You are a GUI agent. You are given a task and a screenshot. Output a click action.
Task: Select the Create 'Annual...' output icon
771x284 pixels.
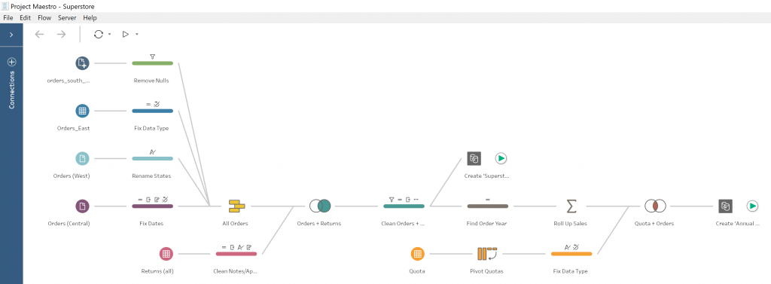pos(725,206)
